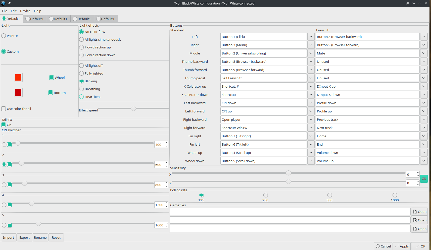
Task: Expand the Left button Standard dropdown
Action: click(x=311, y=37)
